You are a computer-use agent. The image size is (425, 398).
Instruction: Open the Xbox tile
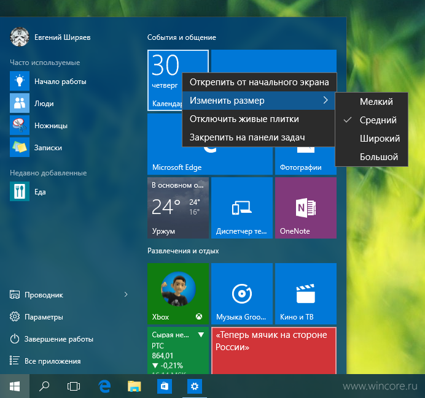(x=178, y=294)
